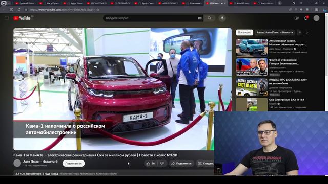
Task: Switch to the 'Как у Пути' browser tab
Action: pos(49,3)
